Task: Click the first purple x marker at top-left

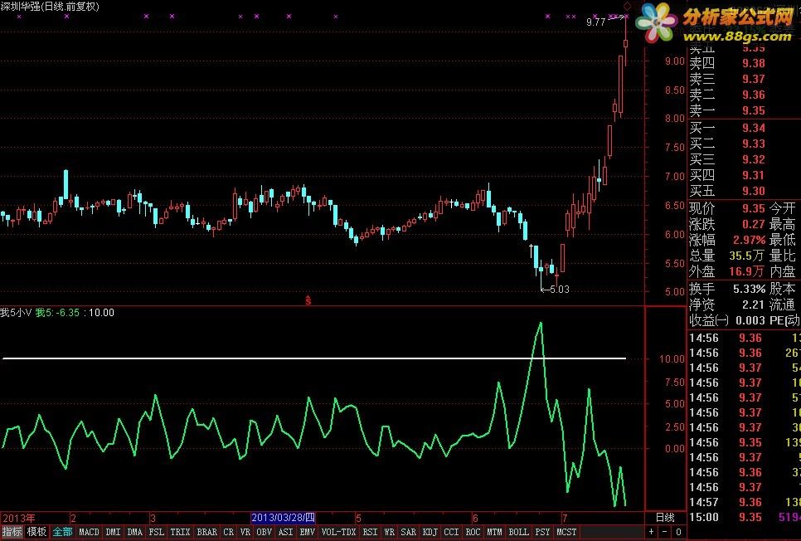Action: tap(19, 17)
